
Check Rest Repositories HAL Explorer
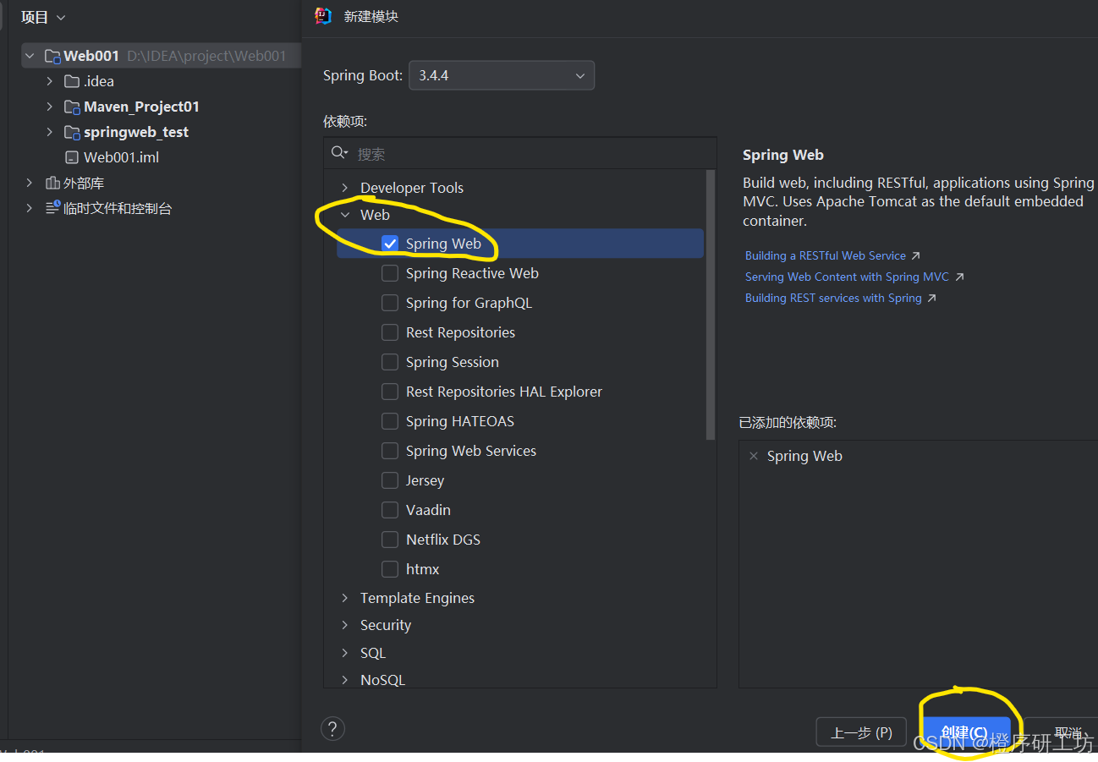pos(390,392)
